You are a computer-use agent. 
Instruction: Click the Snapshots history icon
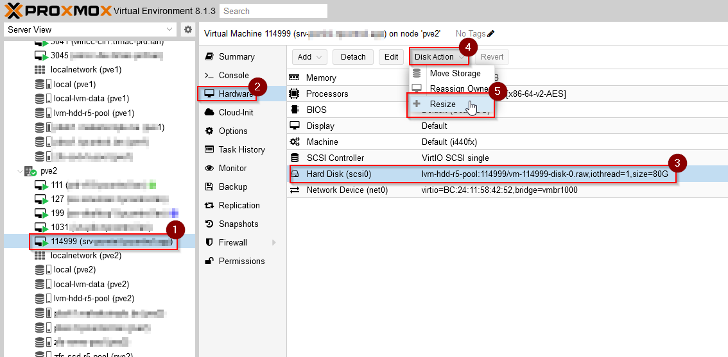point(209,224)
